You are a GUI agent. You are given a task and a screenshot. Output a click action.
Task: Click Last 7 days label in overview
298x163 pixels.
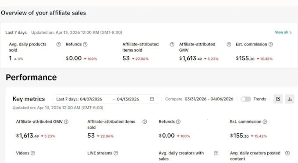[16, 33]
